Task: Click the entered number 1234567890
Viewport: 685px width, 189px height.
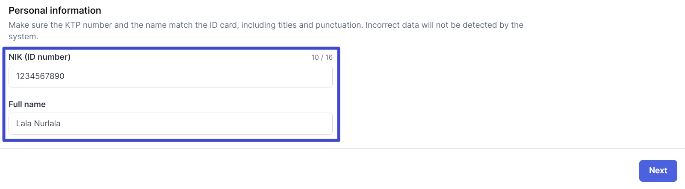Action: (40, 76)
